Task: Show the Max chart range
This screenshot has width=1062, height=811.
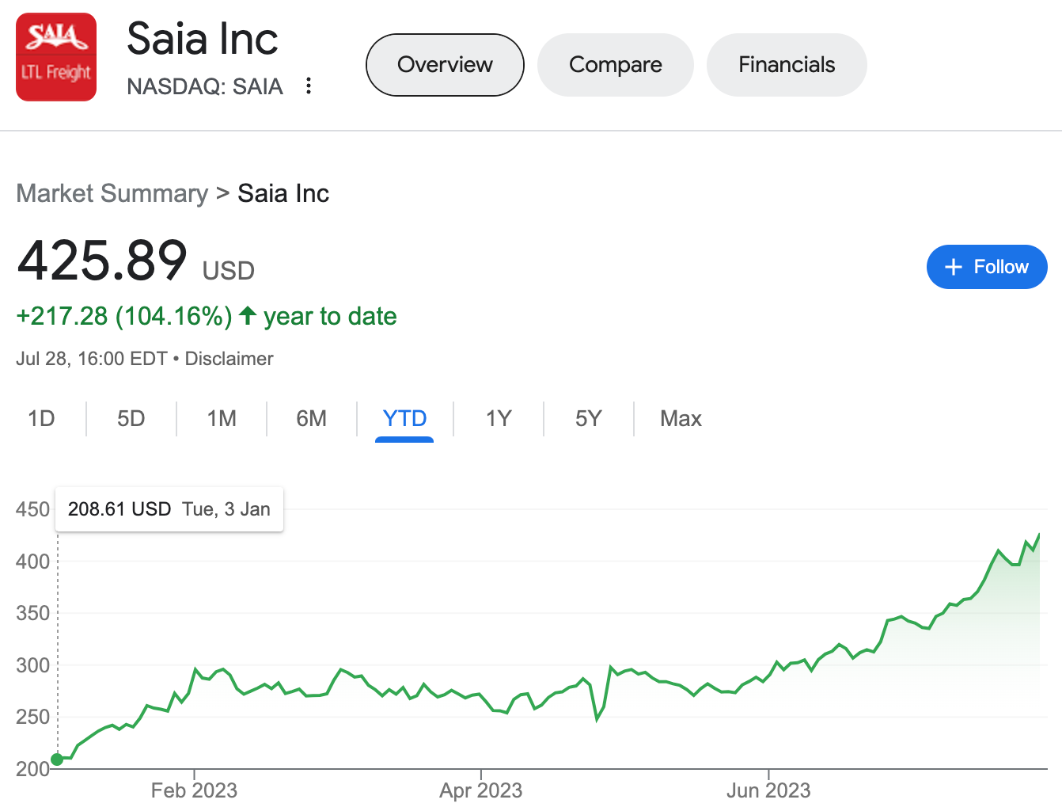Action: [681, 418]
